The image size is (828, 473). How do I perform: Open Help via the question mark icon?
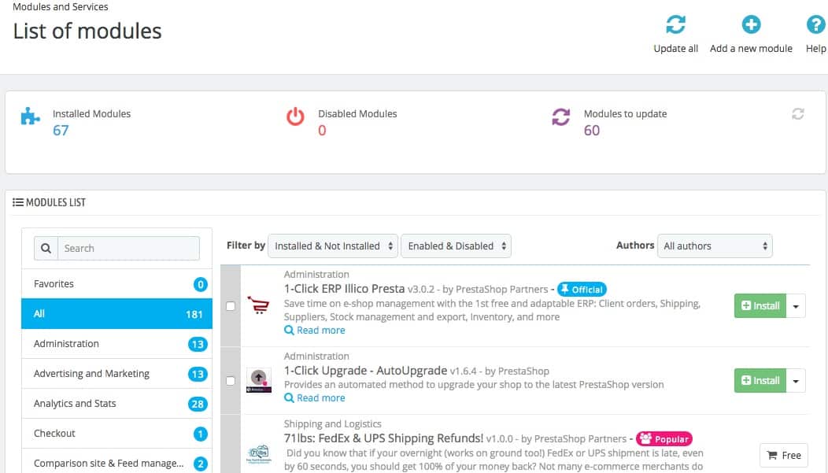coord(817,24)
